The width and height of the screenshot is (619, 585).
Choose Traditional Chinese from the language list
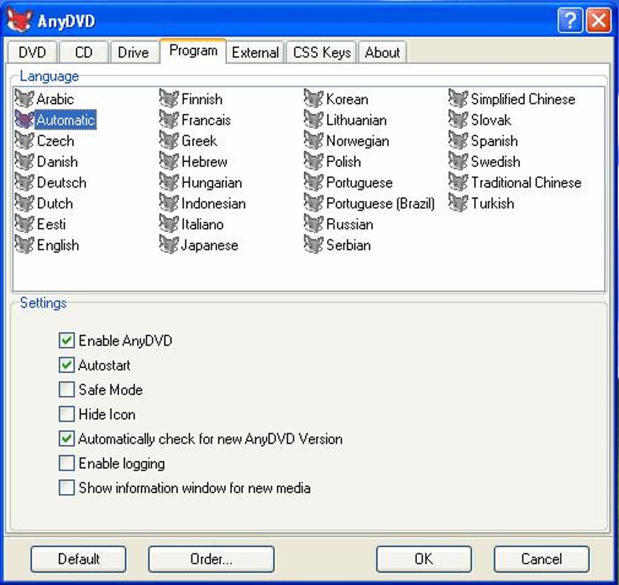pyautogui.click(x=526, y=182)
